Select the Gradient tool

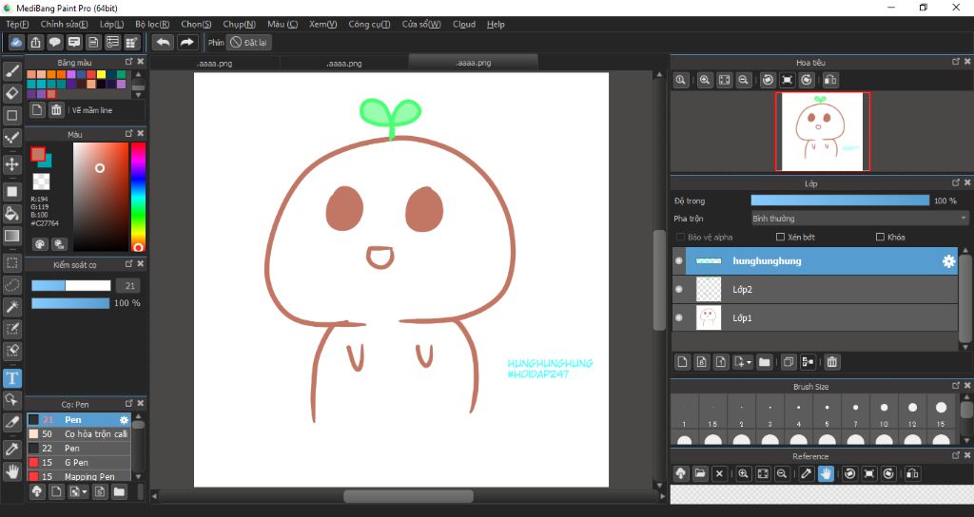pyautogui.click(x=11, y=236)
